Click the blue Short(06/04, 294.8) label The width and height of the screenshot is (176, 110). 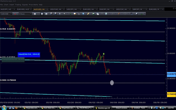[x=29, y=55]
